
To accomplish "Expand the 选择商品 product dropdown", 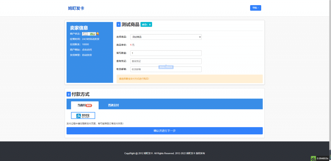I will click(166, 37).
